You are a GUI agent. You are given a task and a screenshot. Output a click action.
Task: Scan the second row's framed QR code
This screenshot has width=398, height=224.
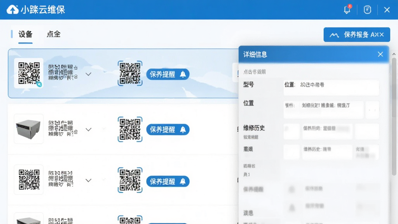pyautogui.click(x=130, y=129)
